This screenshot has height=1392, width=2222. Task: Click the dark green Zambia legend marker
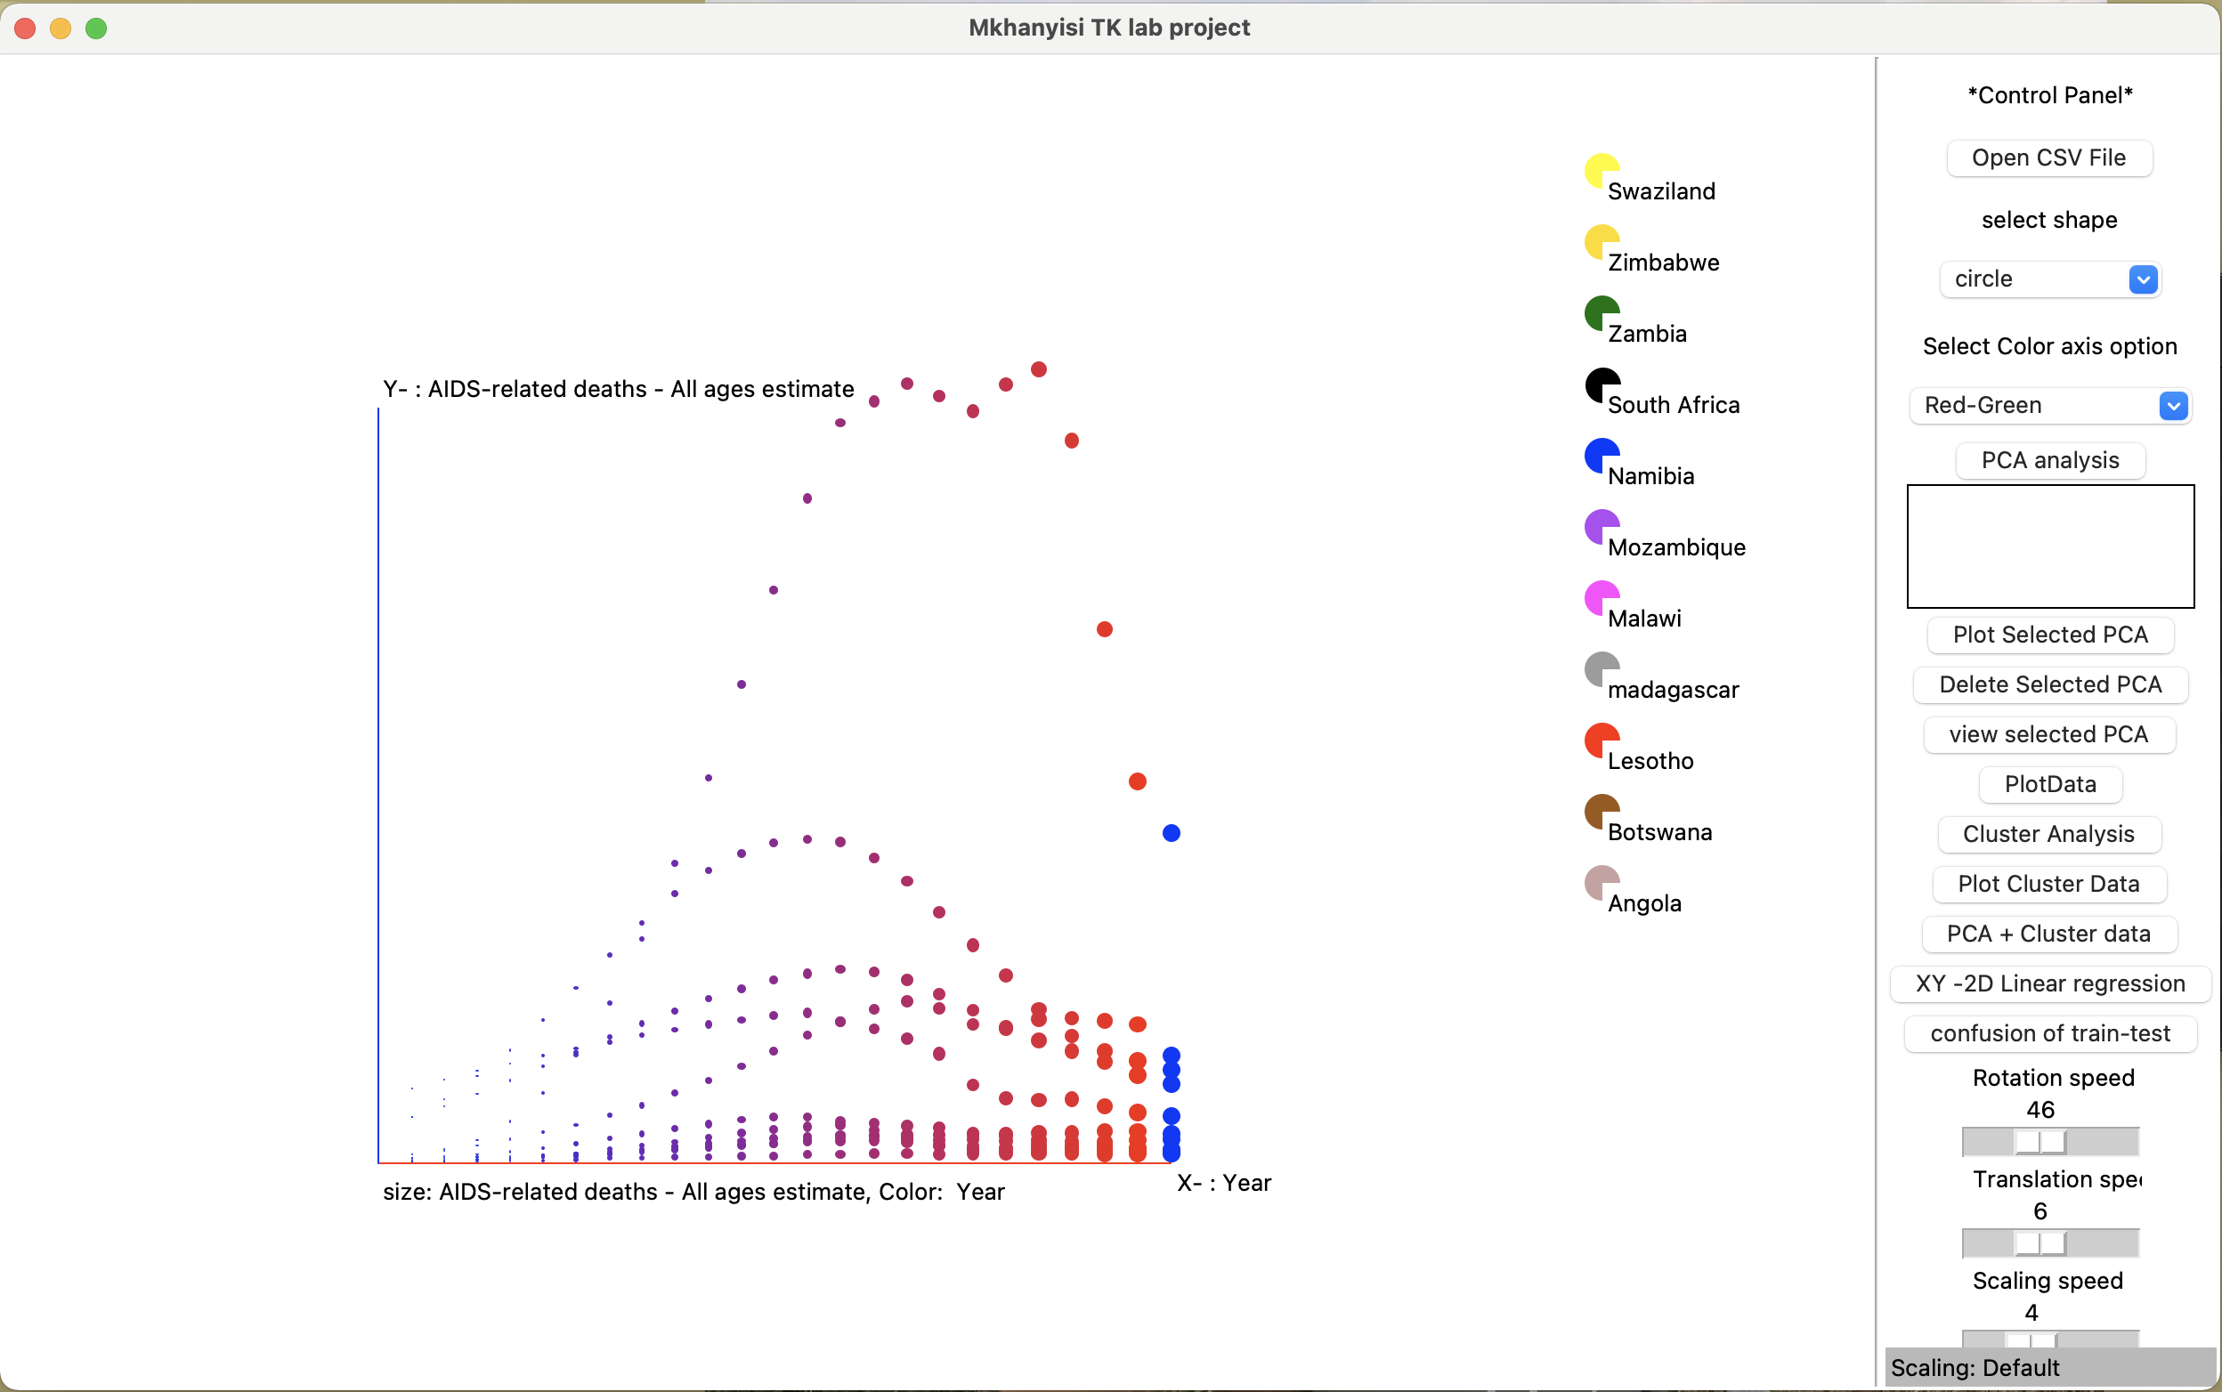(1601, 312)
